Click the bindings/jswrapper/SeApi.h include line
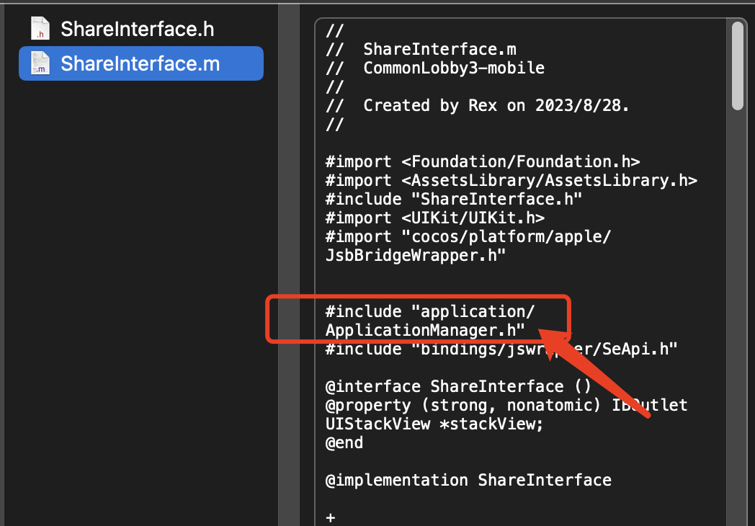755x526 pixels. click(x=501, y=349)
